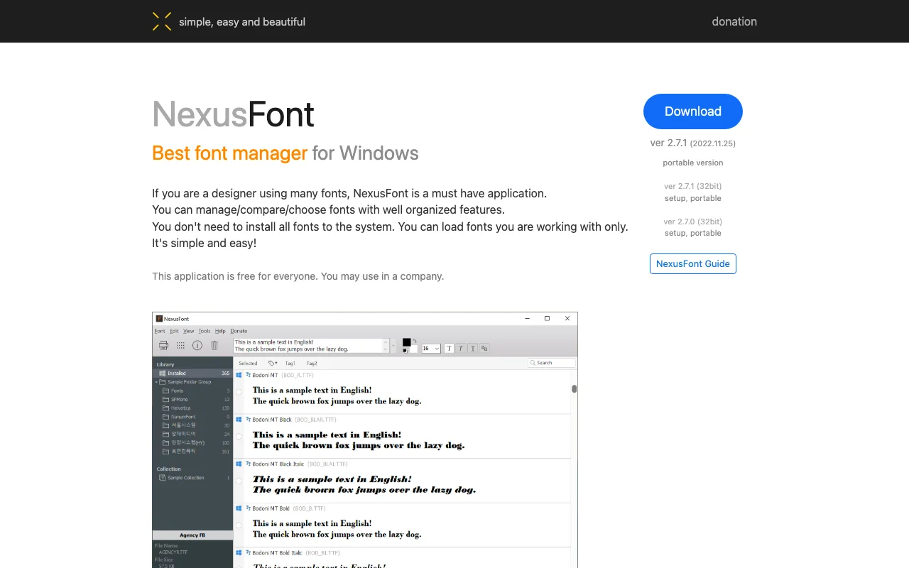Open the font info (i) toolbar icon

(197, 345)
